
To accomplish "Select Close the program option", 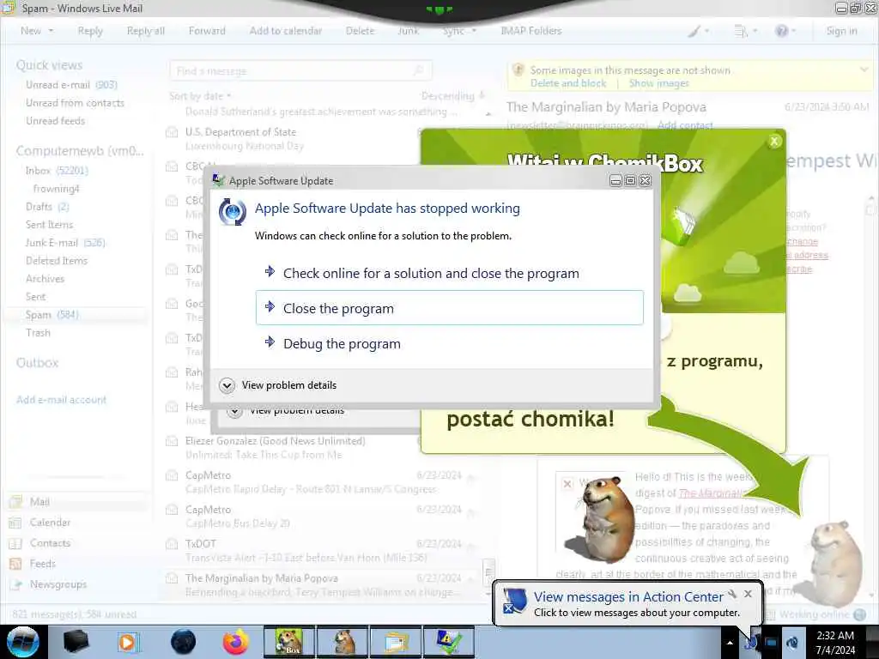I will point(449,308).
